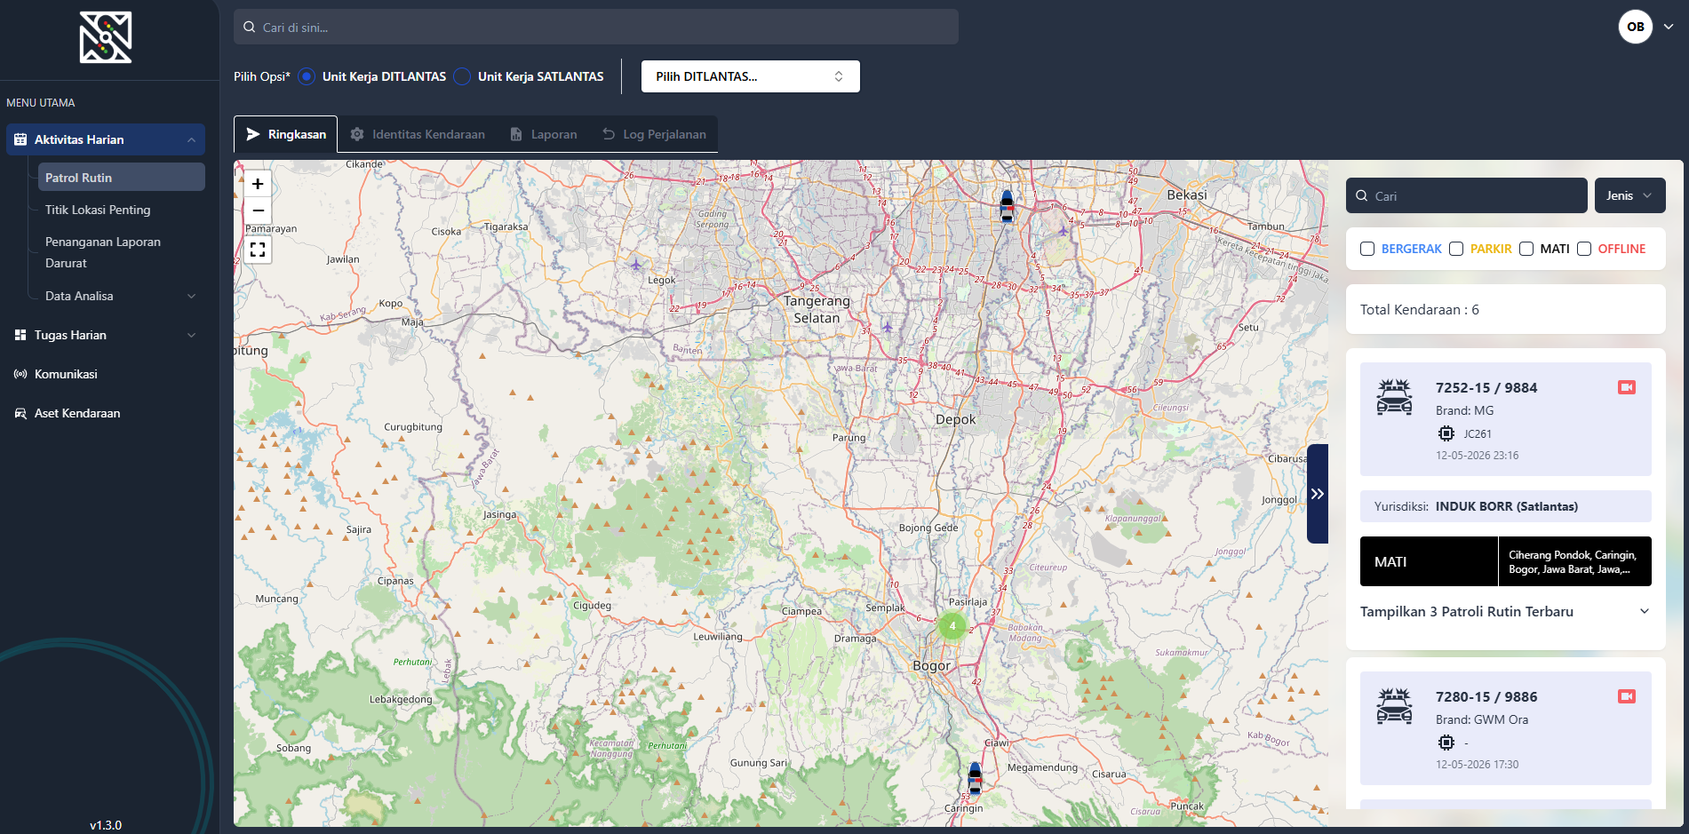Check the MATI status filter
1689x834 pixels.
[x=1526, y=249]
